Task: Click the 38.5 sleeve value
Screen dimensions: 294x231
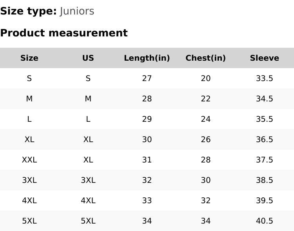Action: 265,180
